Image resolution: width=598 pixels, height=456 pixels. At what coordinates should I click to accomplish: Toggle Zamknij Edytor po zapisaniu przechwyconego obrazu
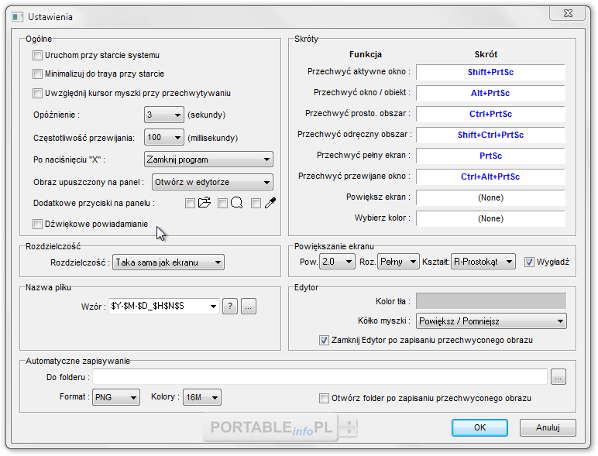pyautogui.click(x=324, y=340)
